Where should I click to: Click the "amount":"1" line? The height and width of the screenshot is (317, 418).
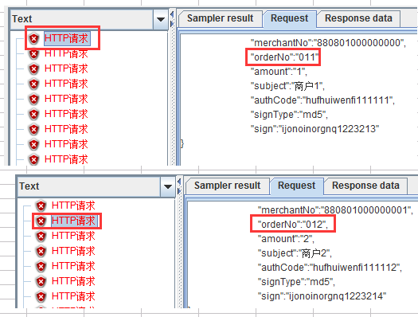279,72
